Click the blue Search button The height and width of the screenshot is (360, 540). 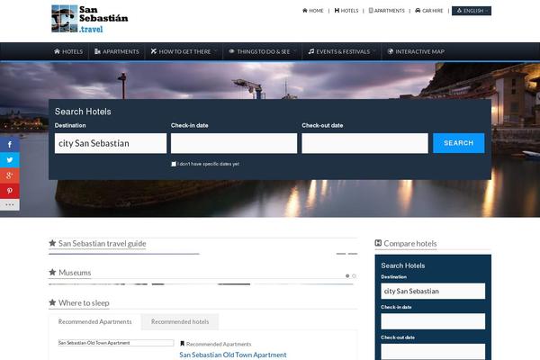pyautogui.click(x=459, y=143)
